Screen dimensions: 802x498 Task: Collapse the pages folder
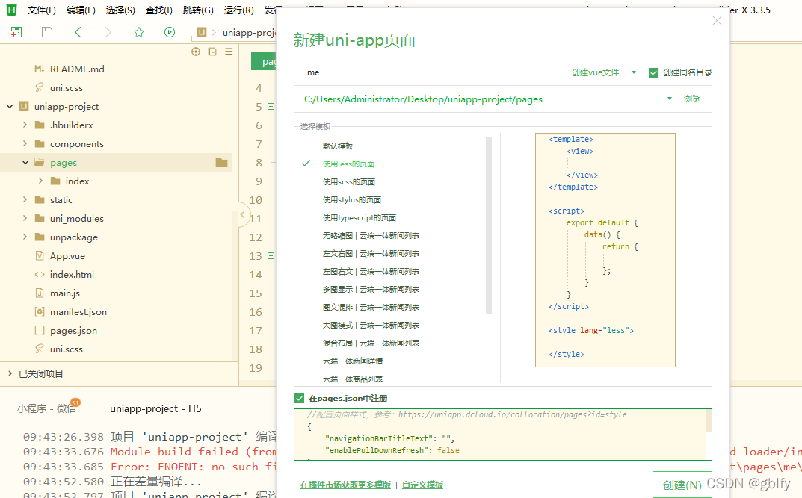25,163
